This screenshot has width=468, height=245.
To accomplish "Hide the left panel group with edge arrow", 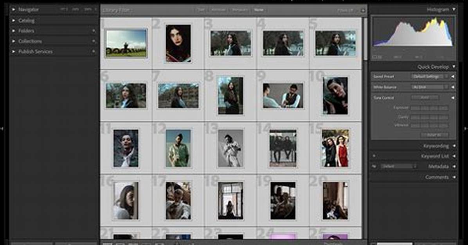I will click(2, 129).
